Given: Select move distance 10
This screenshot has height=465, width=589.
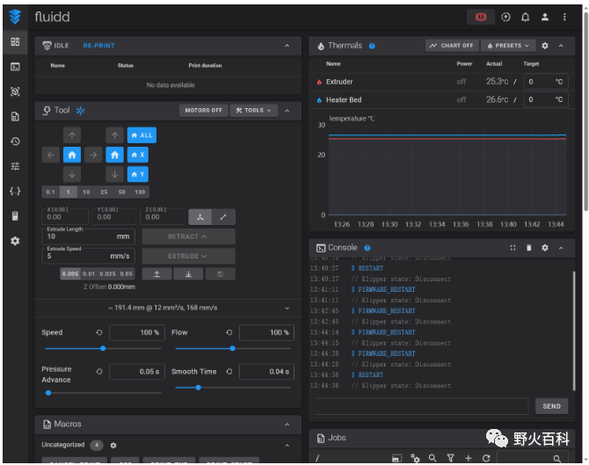Looking at the screenshot, I should [86, 192].
